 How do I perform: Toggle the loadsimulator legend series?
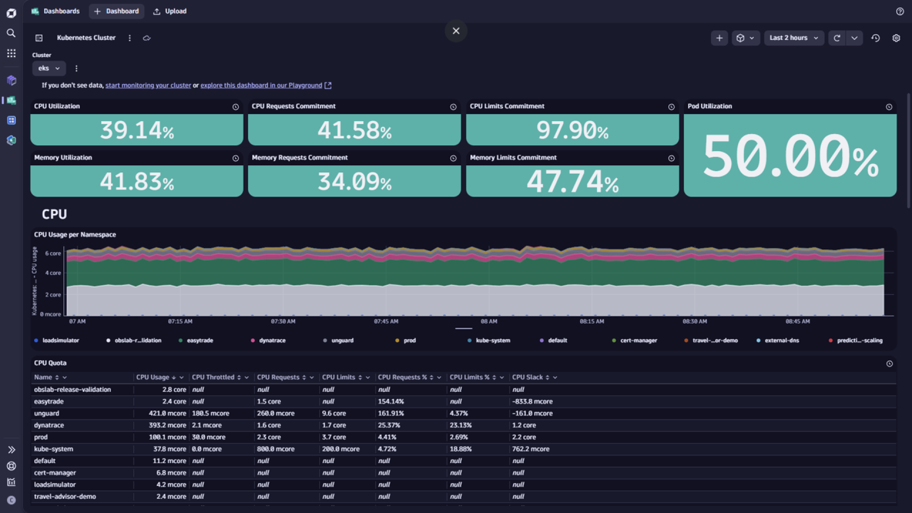pyautogui.click(x=56, y=340)
